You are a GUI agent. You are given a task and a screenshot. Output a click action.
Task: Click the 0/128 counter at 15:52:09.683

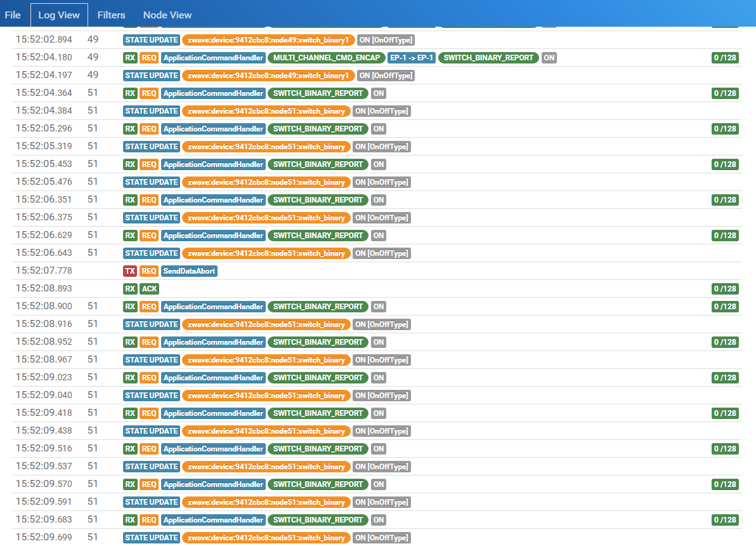pyautogui.click(x=725, y=520)
